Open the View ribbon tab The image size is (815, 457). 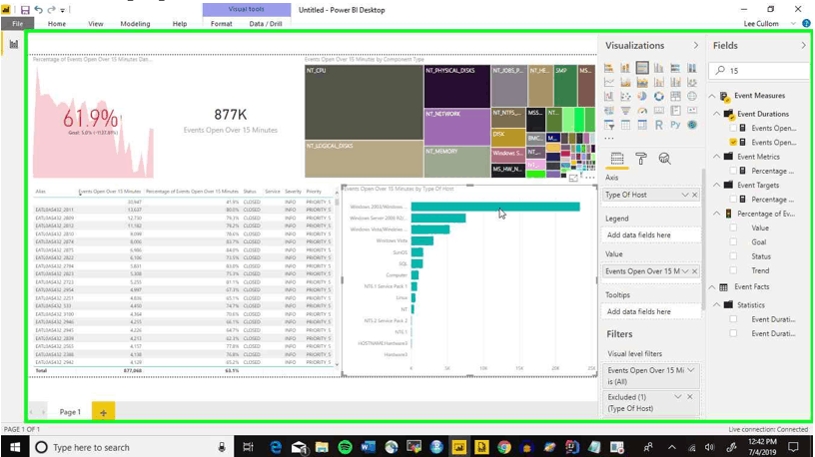click(96, 23)
